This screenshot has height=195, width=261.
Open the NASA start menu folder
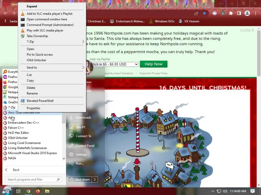pos(12,158)
